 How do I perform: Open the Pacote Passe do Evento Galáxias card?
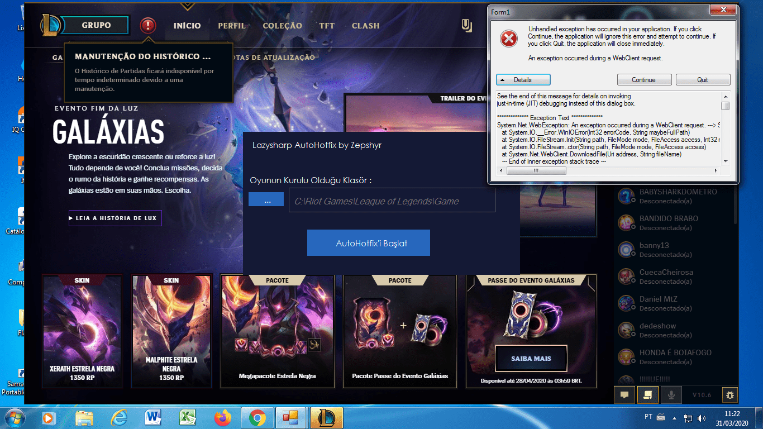click(x=400, y=331)
